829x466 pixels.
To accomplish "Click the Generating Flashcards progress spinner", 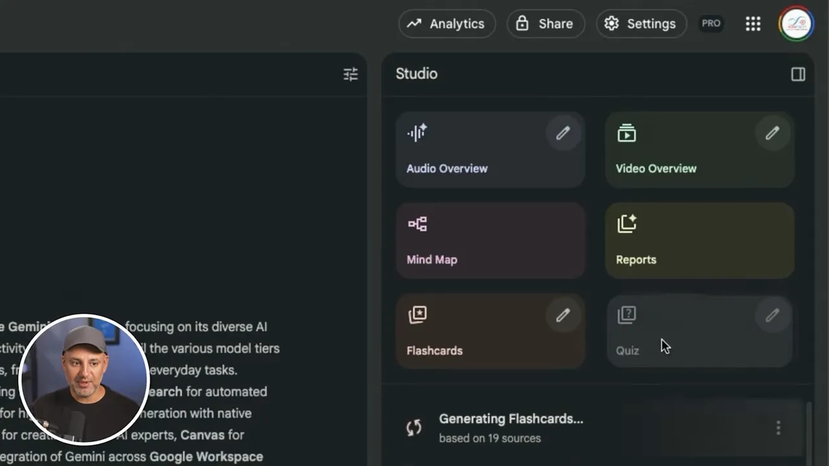I will tap(414, 427).
